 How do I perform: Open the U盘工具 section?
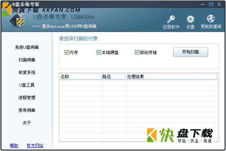tap(27, 85)
